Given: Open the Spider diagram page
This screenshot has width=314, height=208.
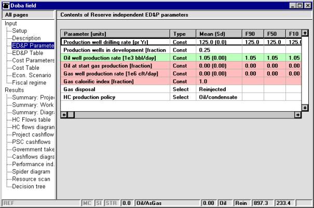Looking at the screenshot, I should [x=31, y=172].
